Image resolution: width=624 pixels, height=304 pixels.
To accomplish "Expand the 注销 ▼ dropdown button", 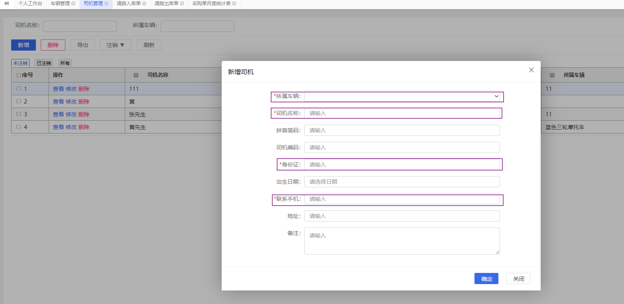I will 116,45.
